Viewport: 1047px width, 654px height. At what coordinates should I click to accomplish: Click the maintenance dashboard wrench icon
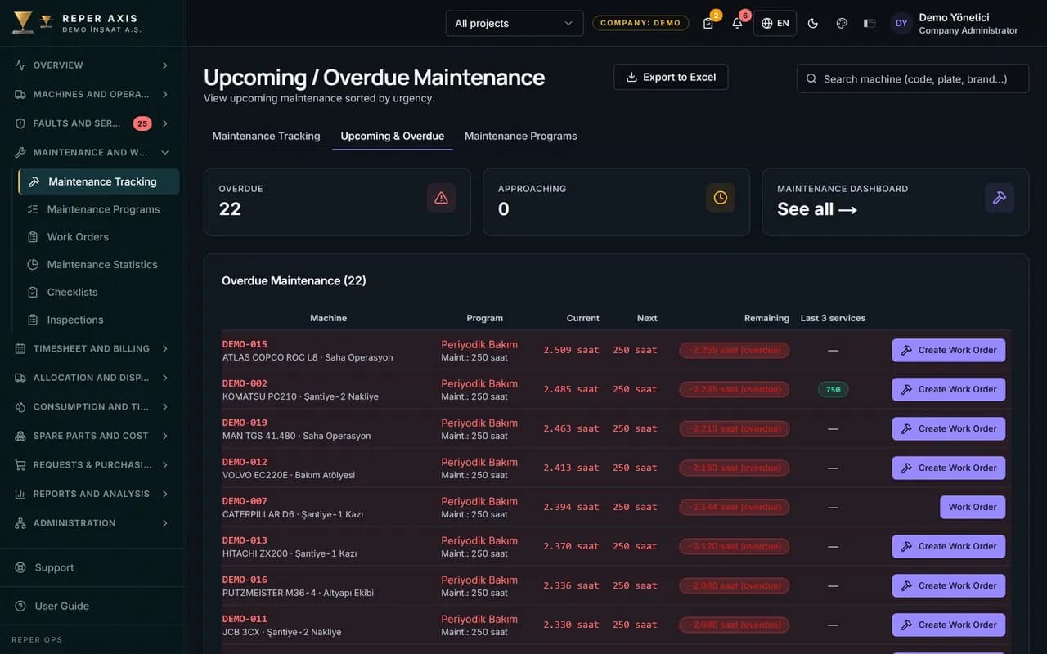click(x=1000, y=198)
